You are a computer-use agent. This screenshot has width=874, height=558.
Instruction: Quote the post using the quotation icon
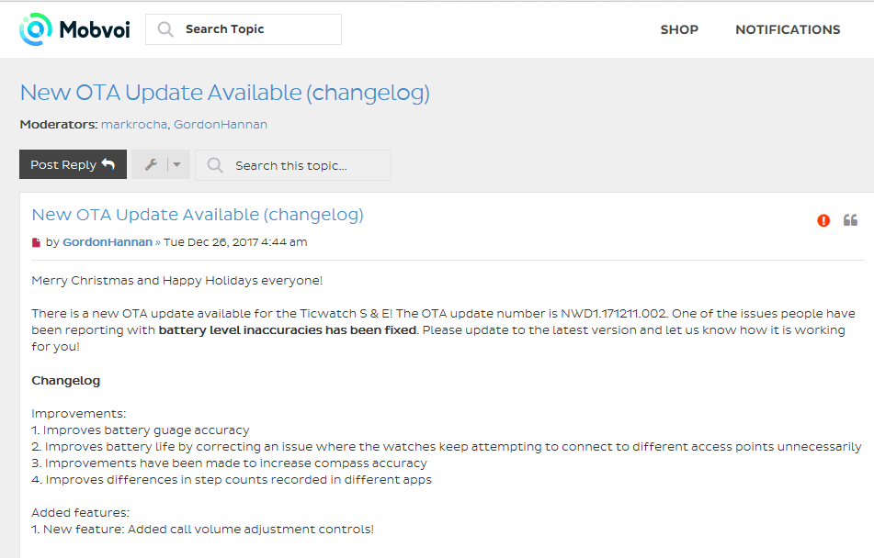[x=850, y=220]
